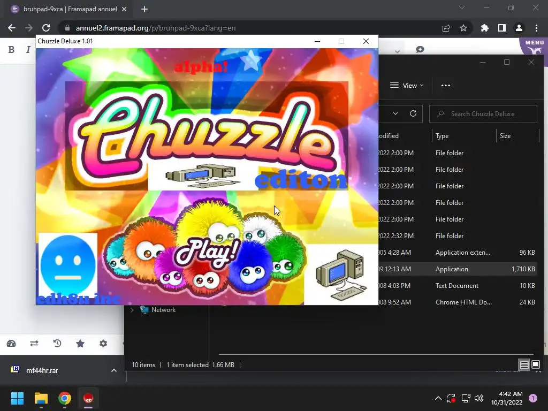Open Framapad timeslider history icon
The height and width of the screenshot is (411, 548).
pyautogui.click(x=57, y=344)
